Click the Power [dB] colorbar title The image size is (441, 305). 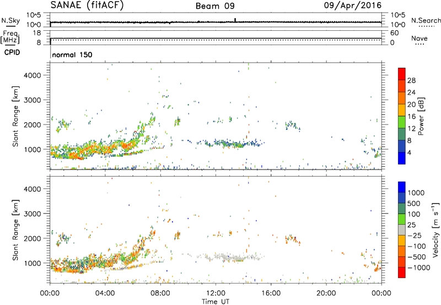[421, 117]
